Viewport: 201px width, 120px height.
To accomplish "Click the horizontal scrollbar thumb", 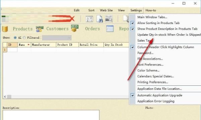I will point(9,97).
